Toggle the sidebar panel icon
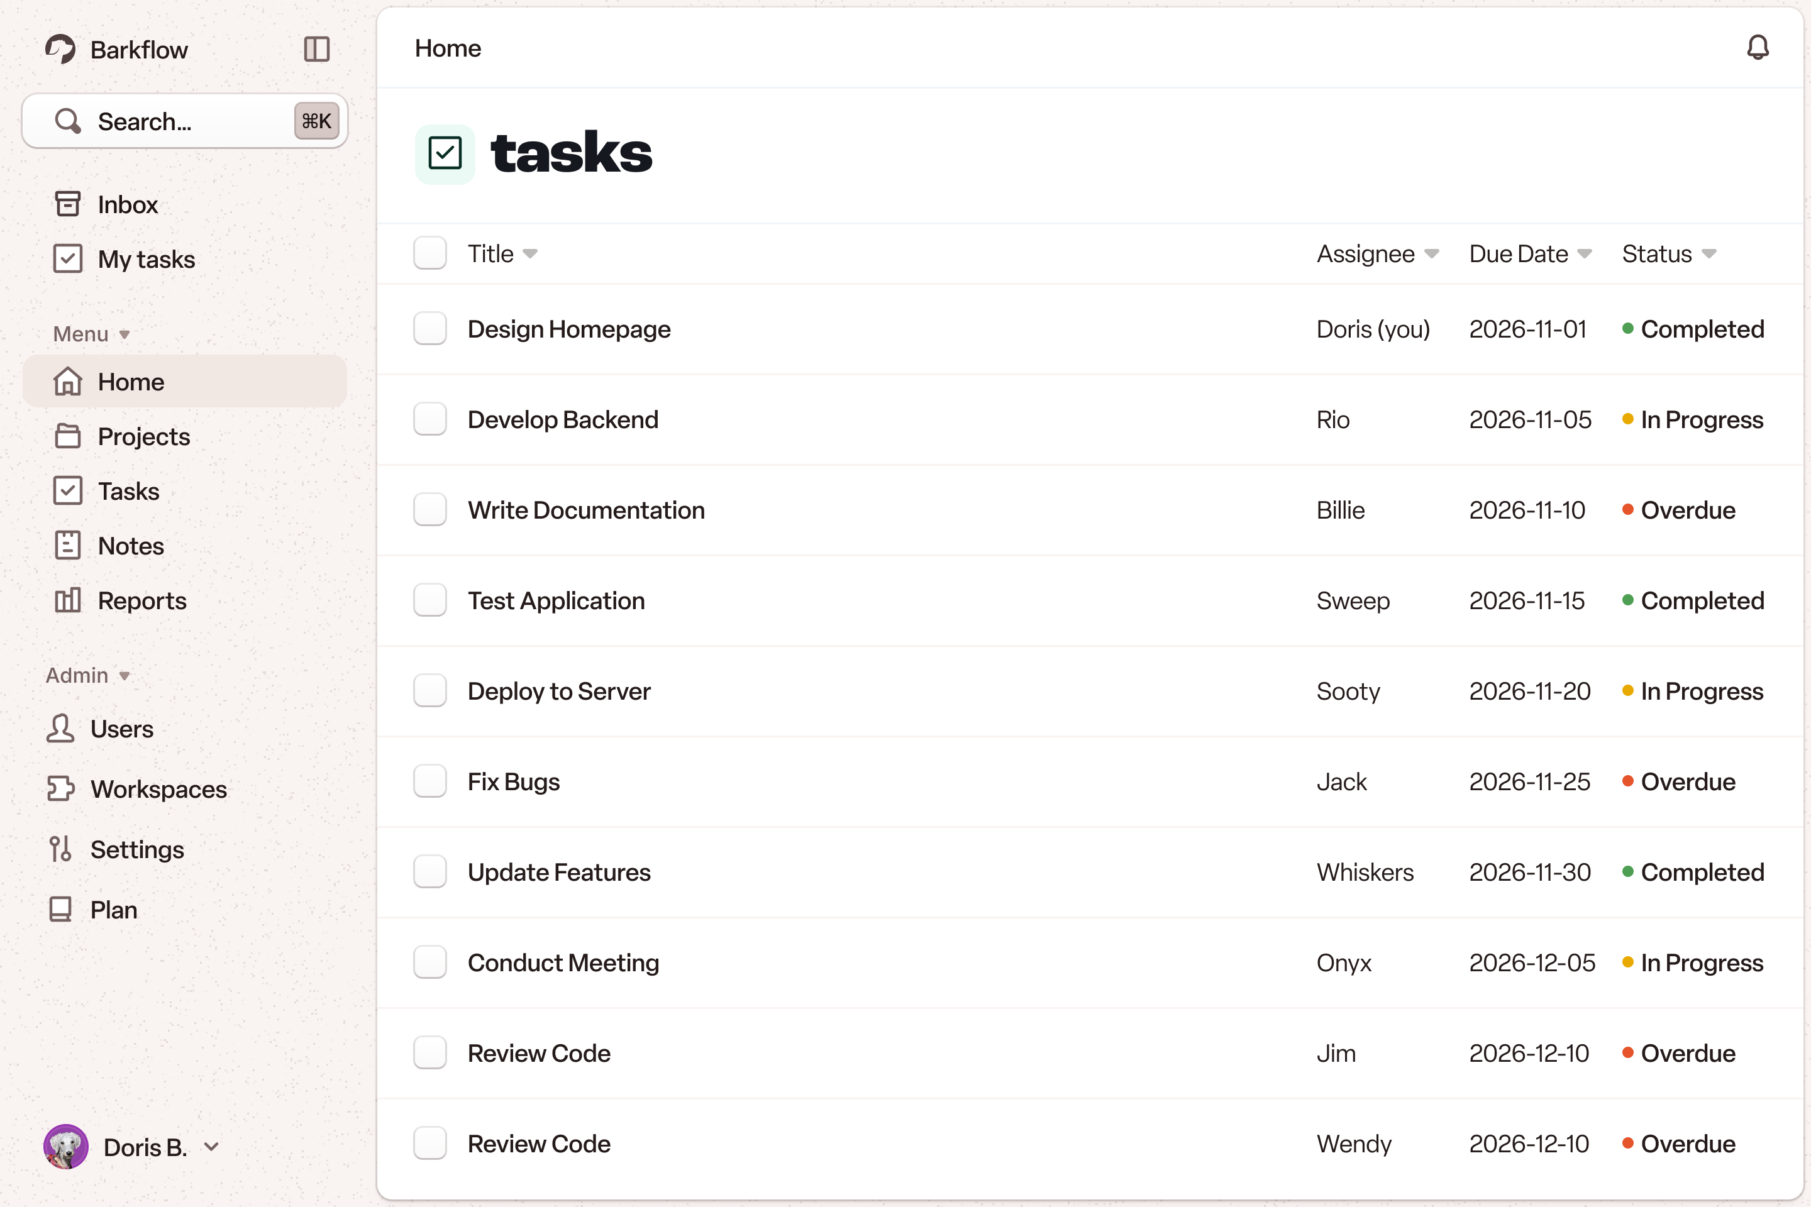 point(316,49)
